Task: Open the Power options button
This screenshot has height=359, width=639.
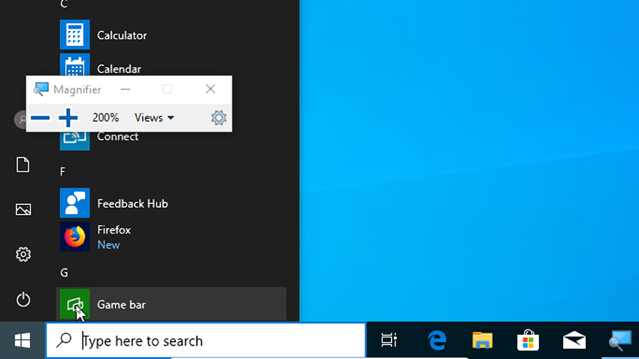Action: (23, 300)
